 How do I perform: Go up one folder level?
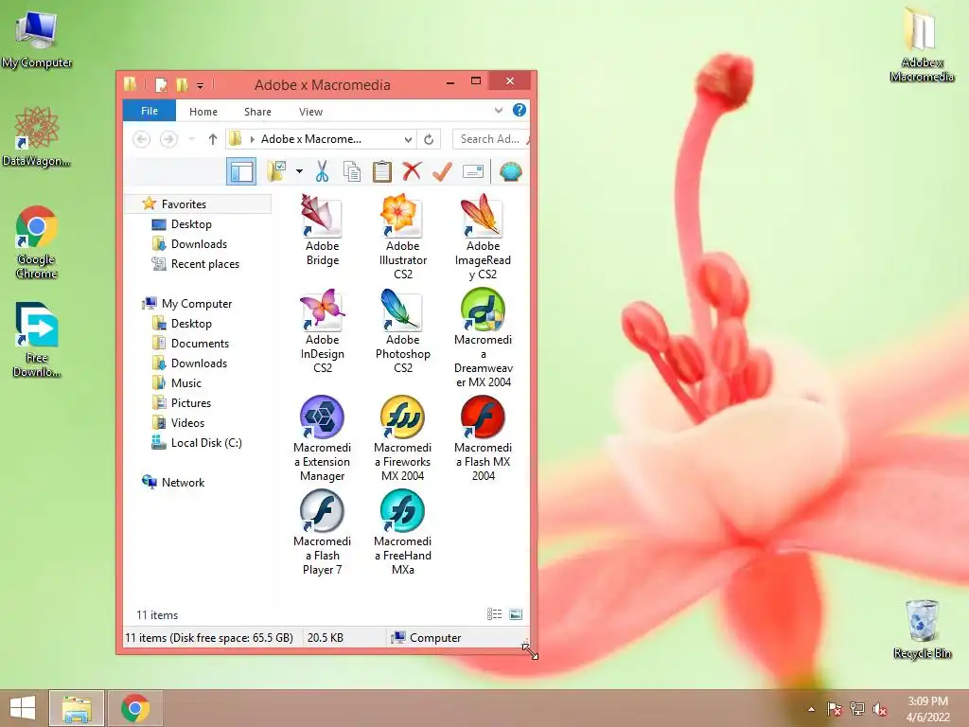[x=213, y=139]
